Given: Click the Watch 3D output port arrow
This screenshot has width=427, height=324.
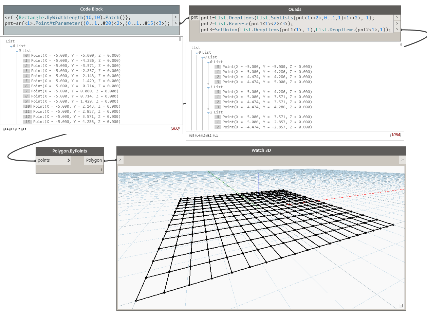Looking at the screenshot, I should pos(403,160).
